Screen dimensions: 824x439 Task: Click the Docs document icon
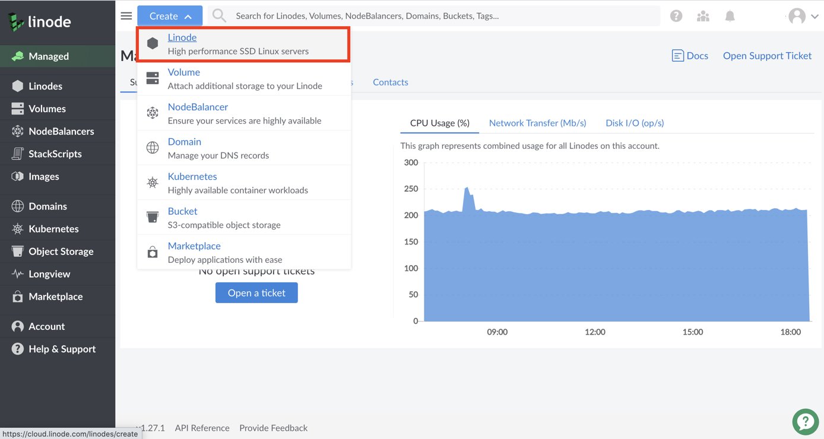point(677,56)
